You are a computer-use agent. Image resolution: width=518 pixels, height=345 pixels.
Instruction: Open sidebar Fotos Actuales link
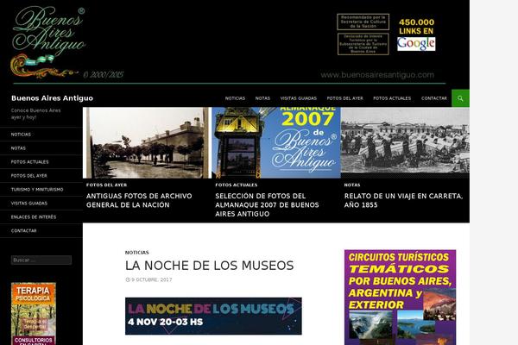click(29, 162)
